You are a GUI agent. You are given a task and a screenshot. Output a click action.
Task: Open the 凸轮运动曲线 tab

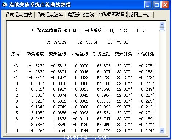click(x=19, y=15)
